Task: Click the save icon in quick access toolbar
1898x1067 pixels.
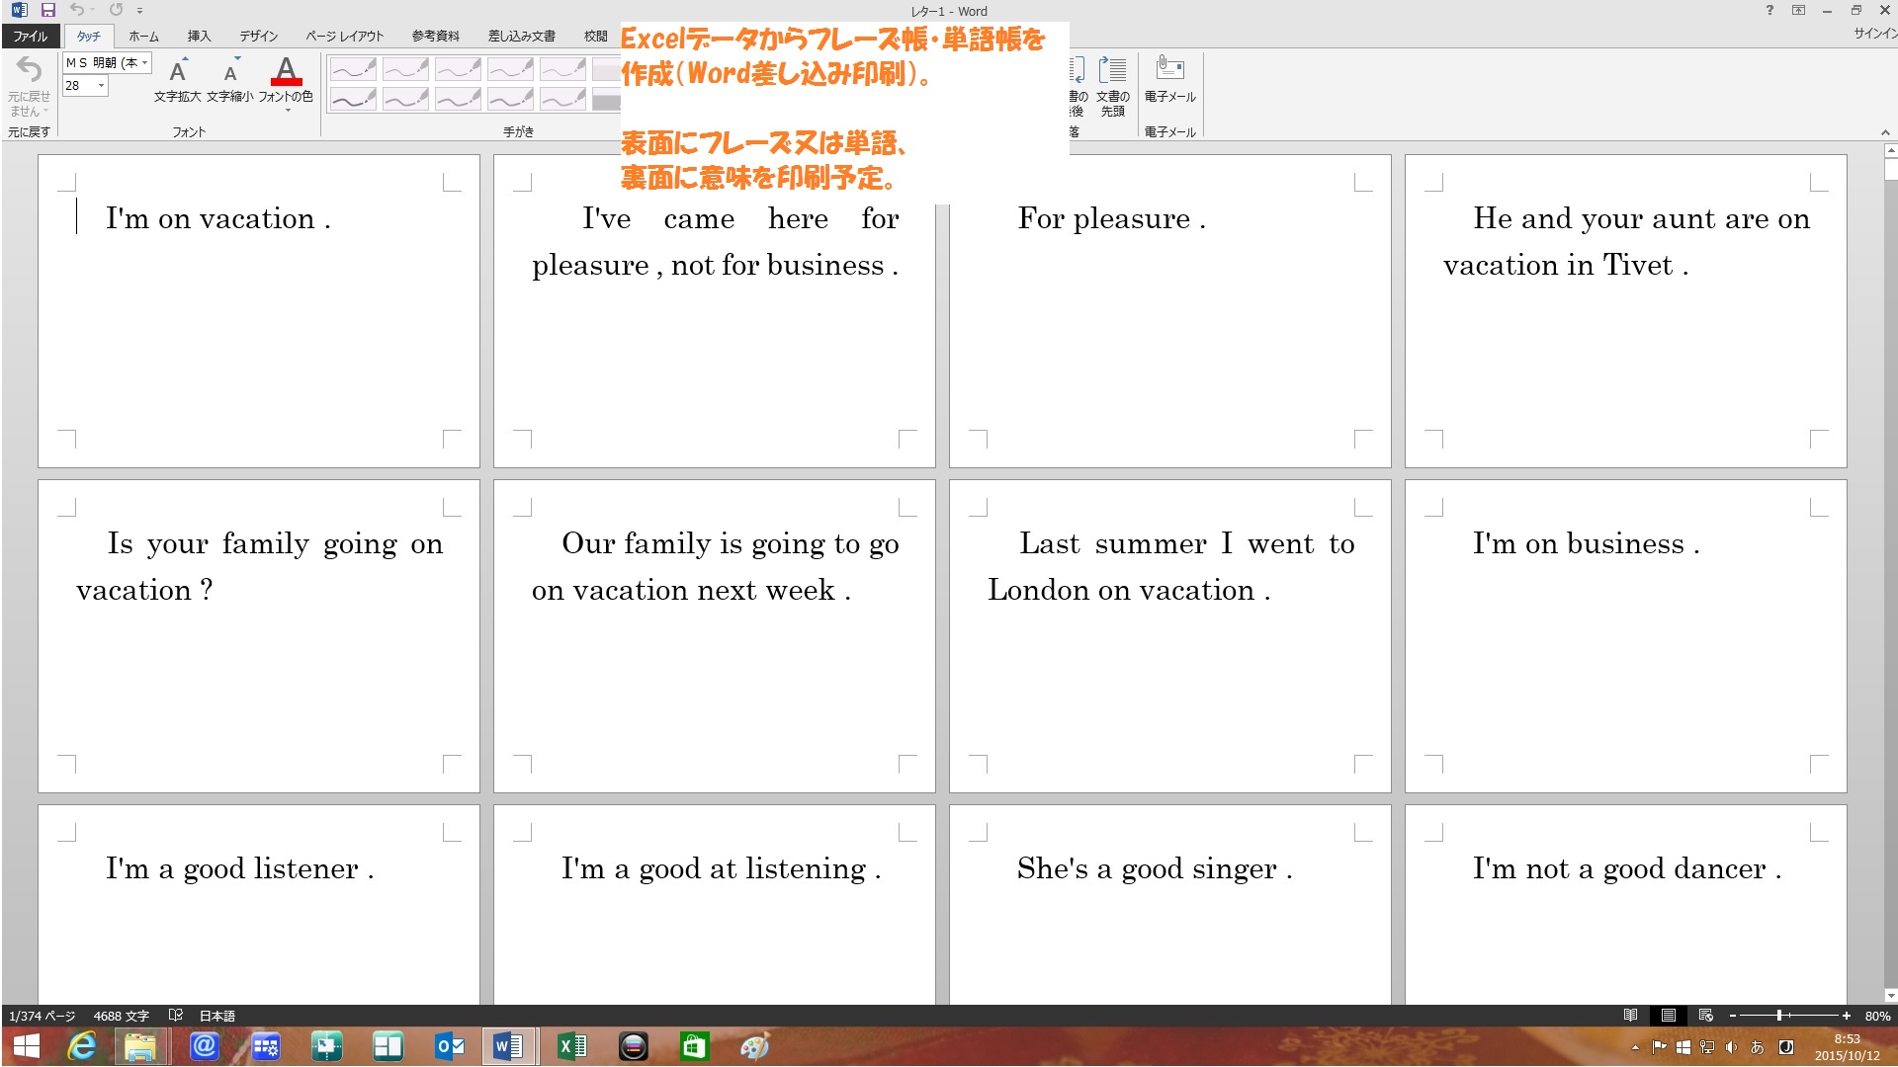Action: [47, 10]
